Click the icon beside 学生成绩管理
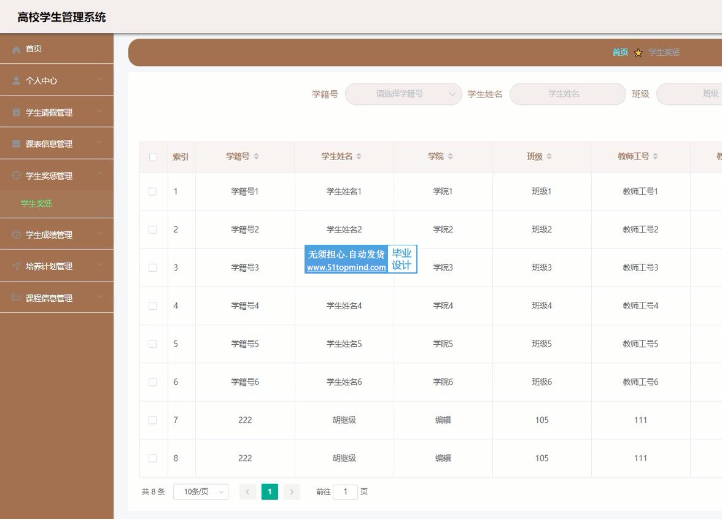 pyautogui.click(x=16, y=234)
